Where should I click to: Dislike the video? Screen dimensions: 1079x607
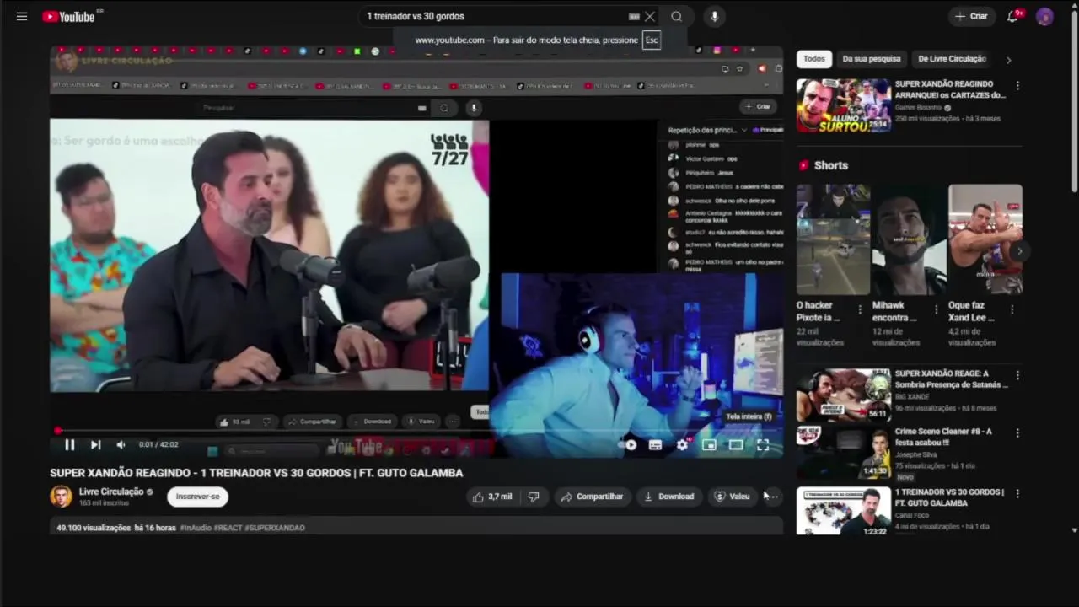point(534,497)
